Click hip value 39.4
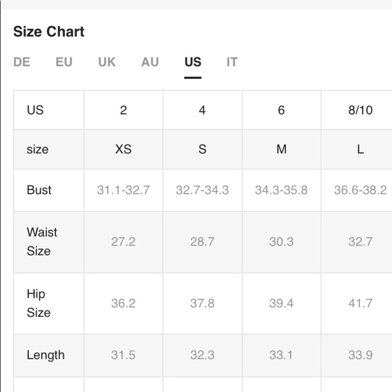Screen dimensions: 392x392 click(281, 303)
